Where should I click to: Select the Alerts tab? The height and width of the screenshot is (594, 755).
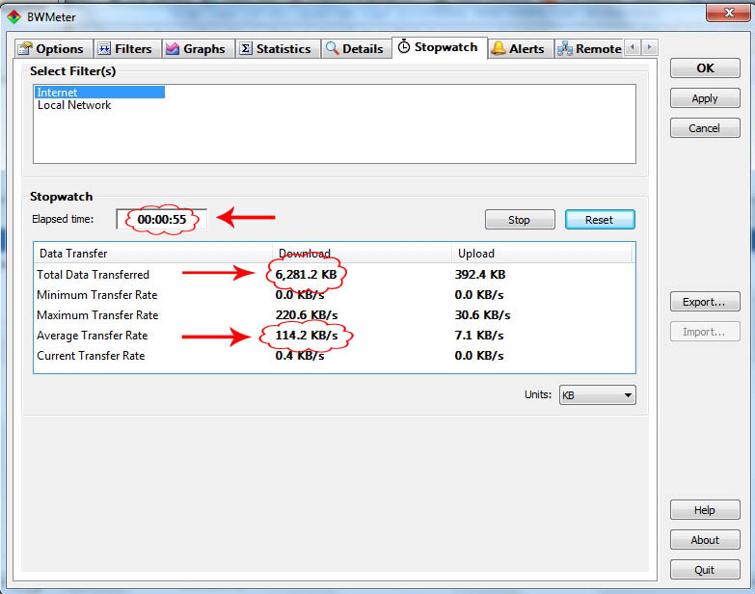521,48
